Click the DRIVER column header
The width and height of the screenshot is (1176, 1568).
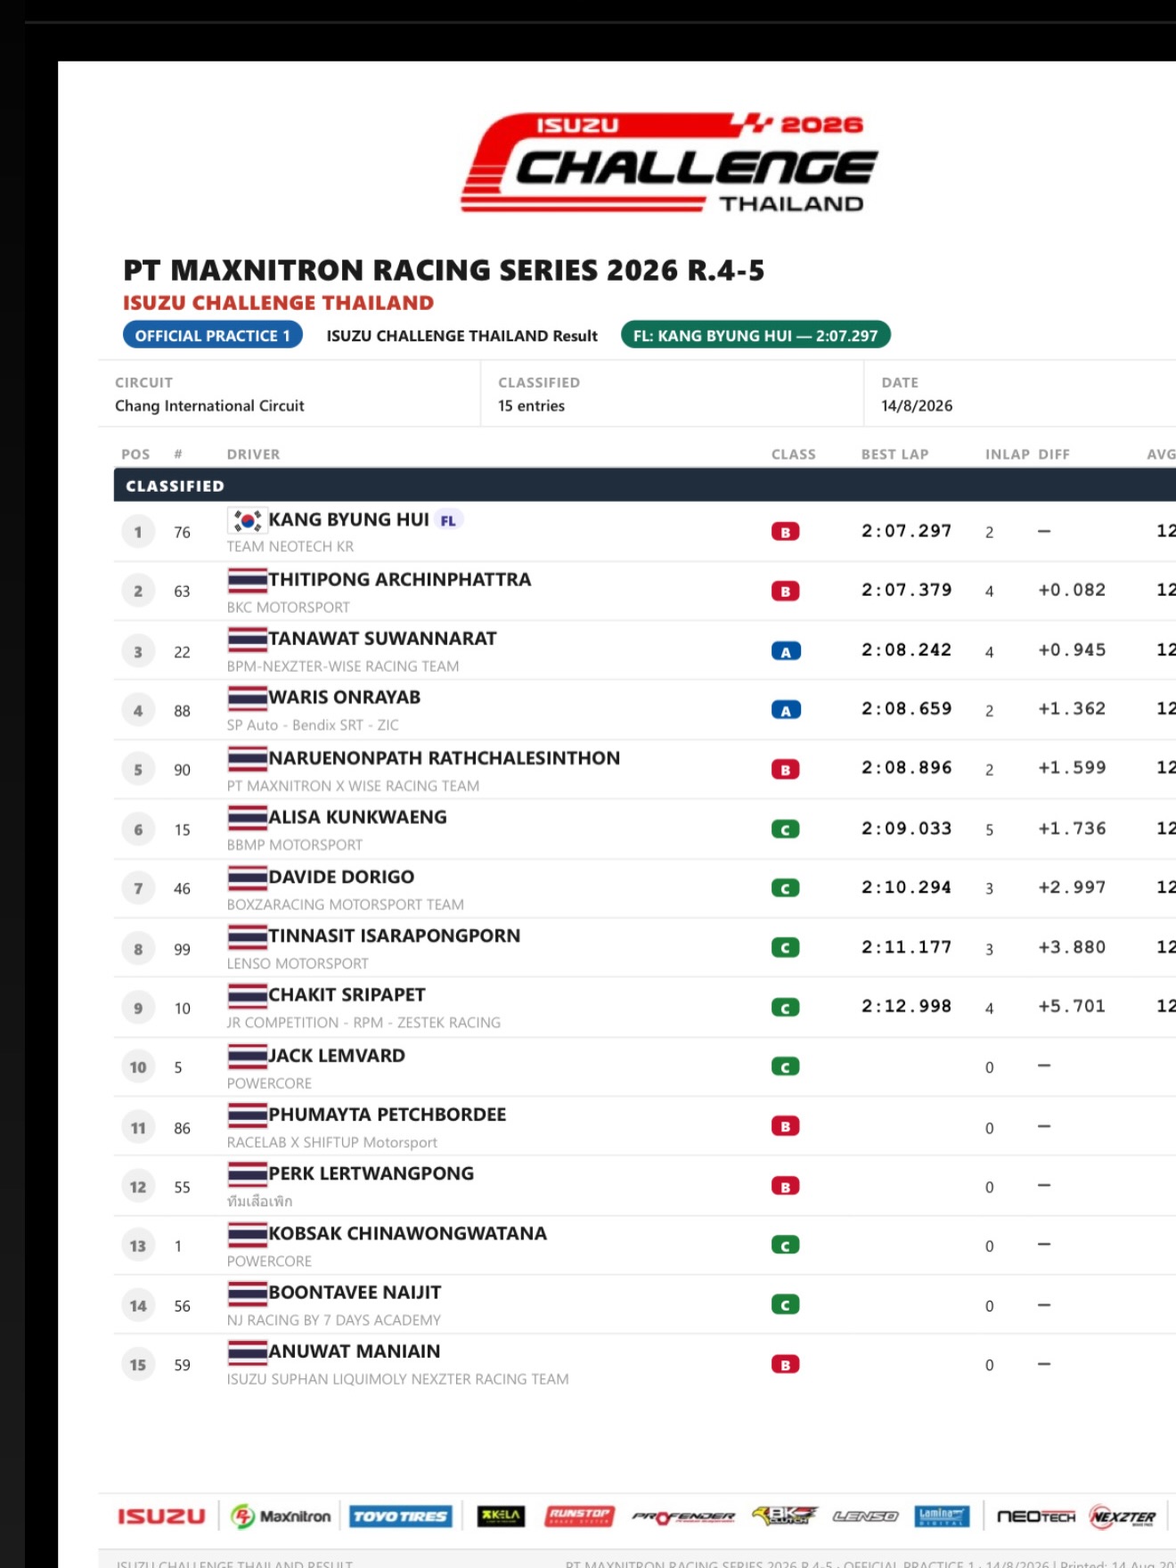(253, 454)
